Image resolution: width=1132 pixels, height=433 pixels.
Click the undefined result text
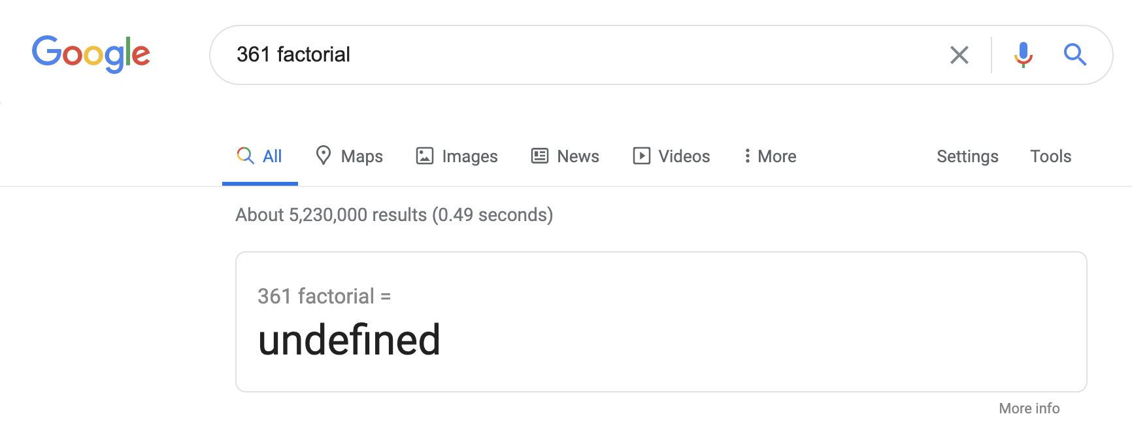(349, 340)
